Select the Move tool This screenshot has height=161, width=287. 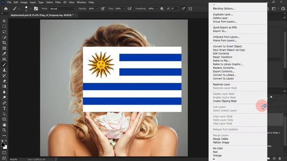pos(4,21)
